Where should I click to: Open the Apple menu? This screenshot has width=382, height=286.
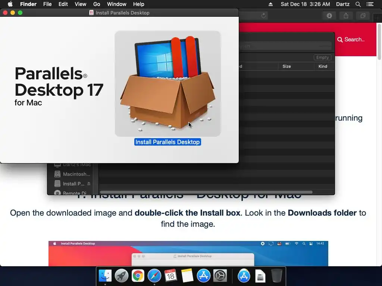(10, 4)
